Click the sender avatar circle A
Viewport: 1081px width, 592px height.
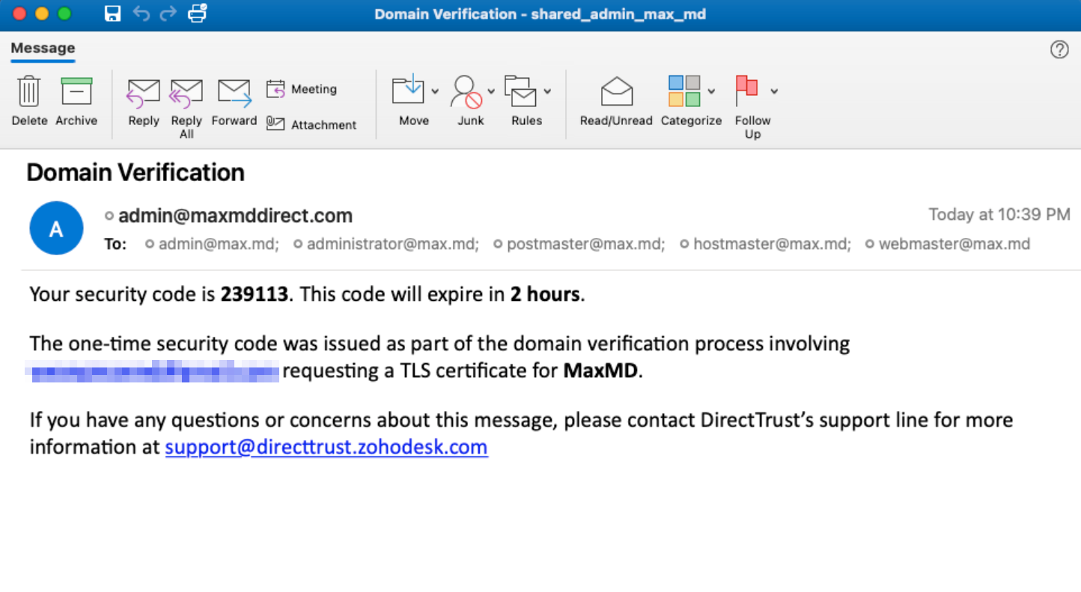[56, 228]
